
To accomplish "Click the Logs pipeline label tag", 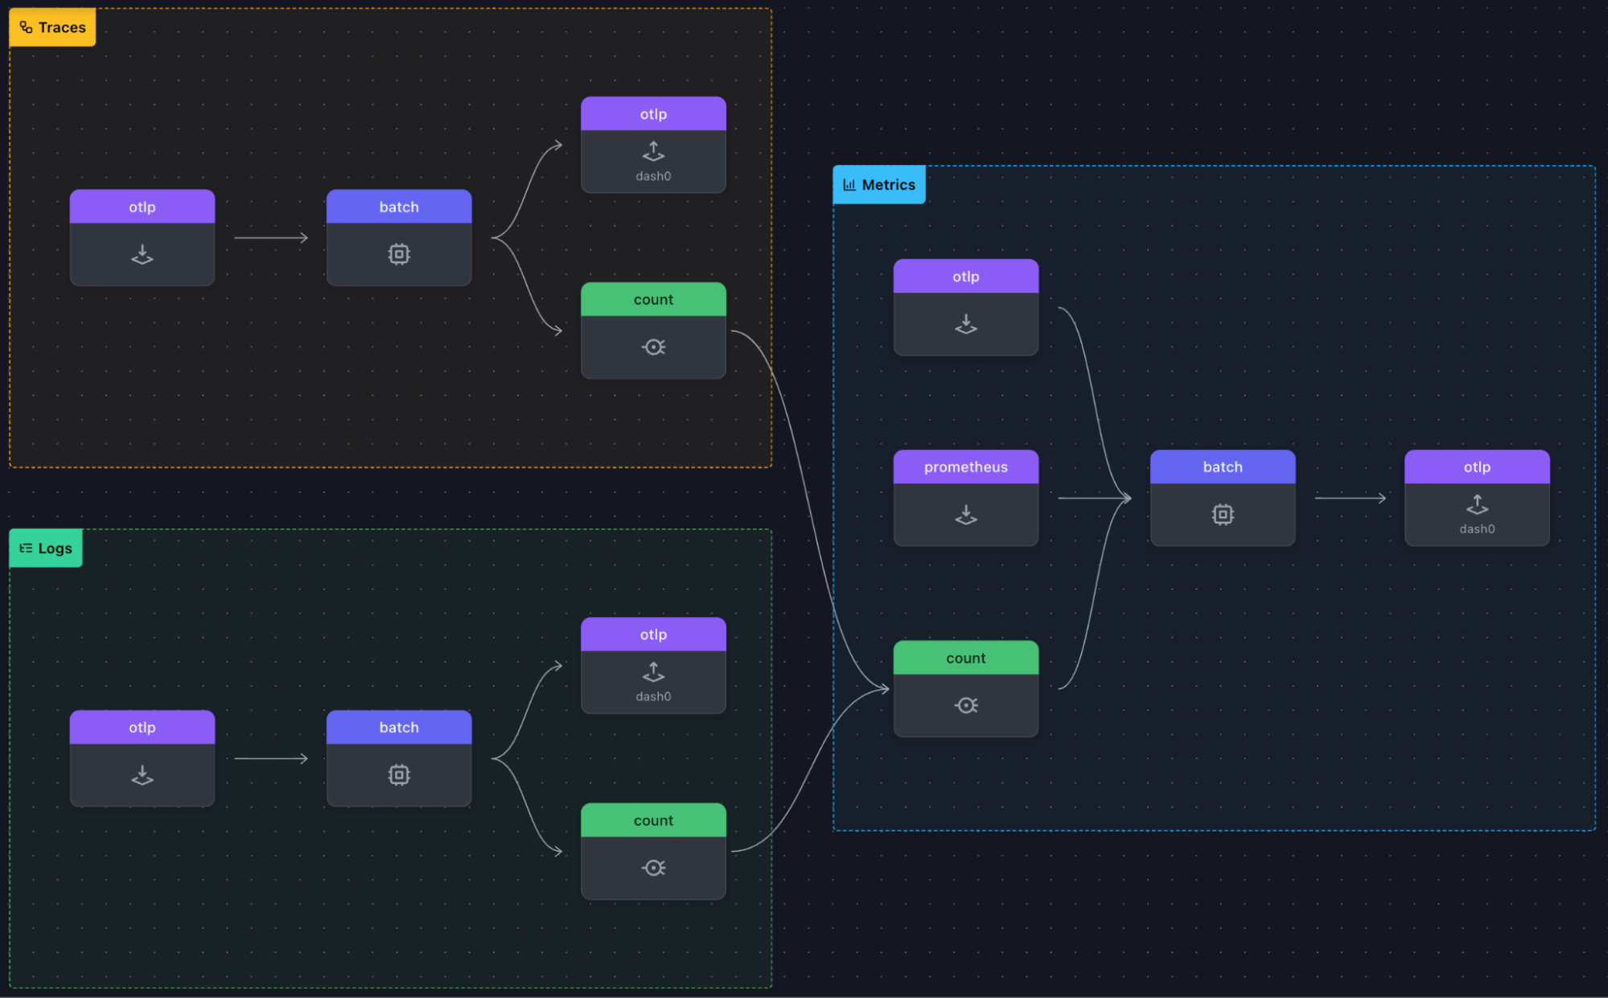I will 46,548.
